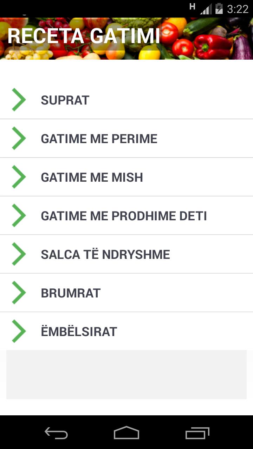Select the SALCA TË NDRYSHME entry
This screenshot has height=449, width=253.
pos(105,255)
